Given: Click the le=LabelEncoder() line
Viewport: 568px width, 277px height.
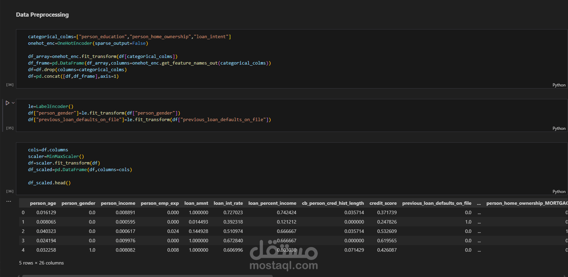Looking at the screenshot, I should tap(51, 107).
